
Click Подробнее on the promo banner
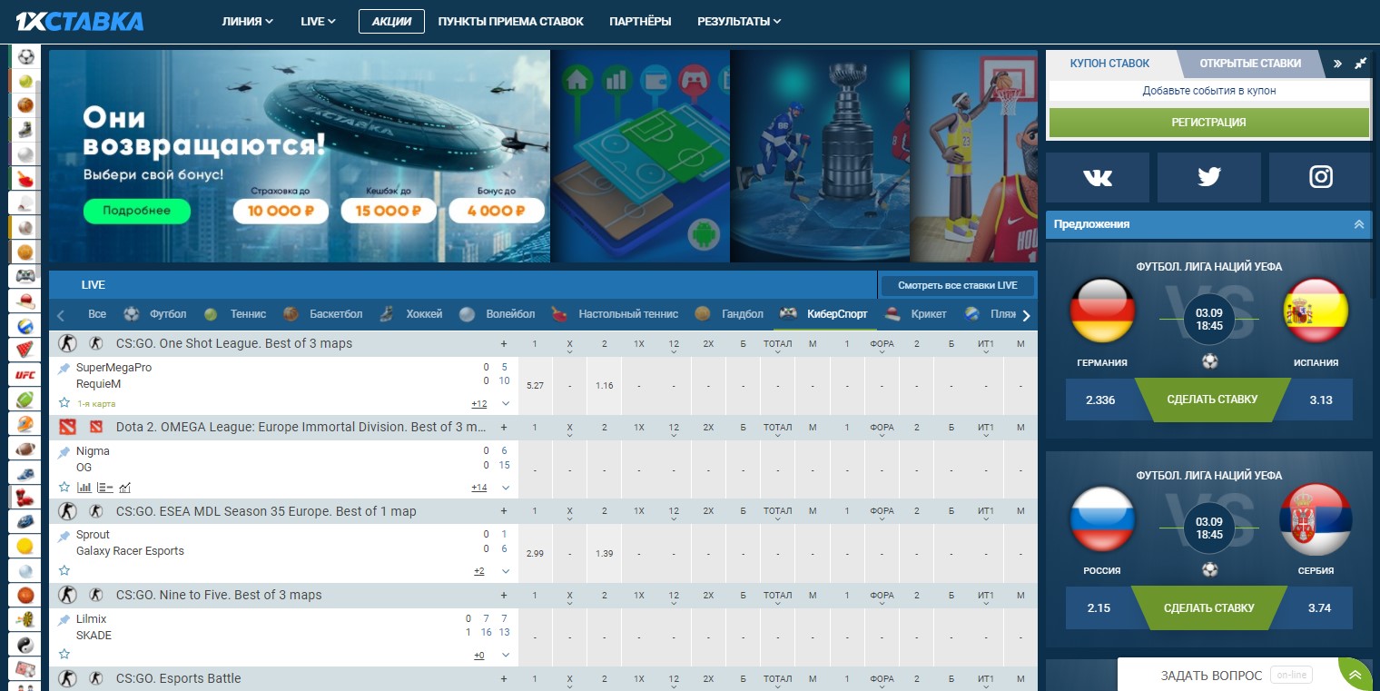click(137, 211)
